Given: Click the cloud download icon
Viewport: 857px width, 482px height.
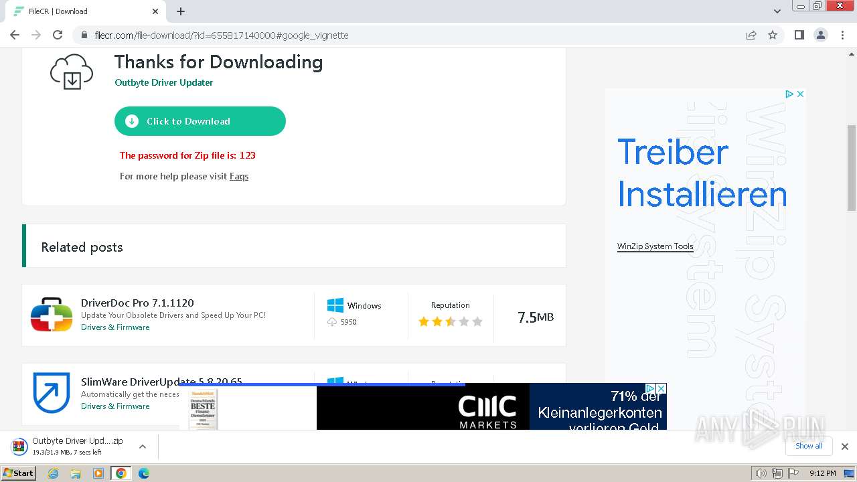Looking at the screenshot, I should [72, 72].
